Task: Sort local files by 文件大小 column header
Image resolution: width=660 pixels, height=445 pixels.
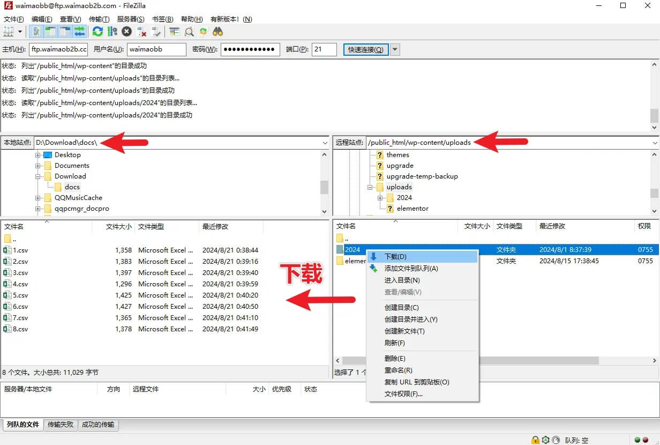Action: 113,227
